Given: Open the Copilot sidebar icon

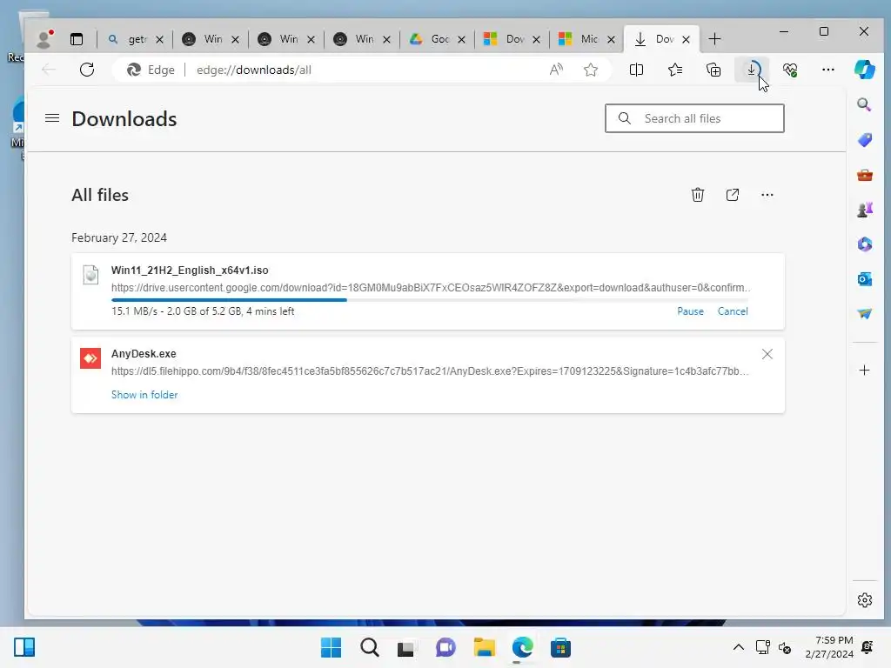Looking at the screenshot, I should point(864,70).
